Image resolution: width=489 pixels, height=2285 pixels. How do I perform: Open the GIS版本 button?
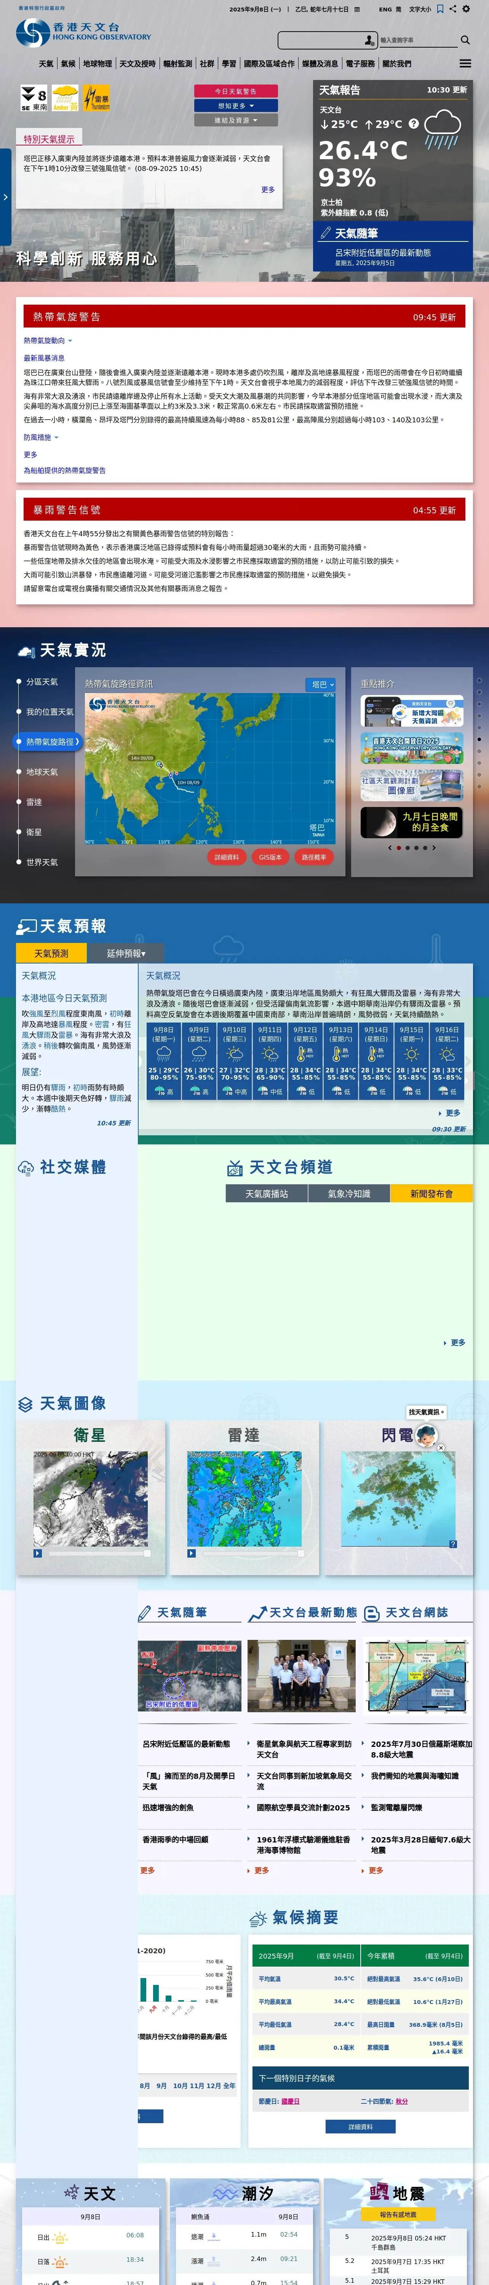pyautogui.click(x=271, y=857)
